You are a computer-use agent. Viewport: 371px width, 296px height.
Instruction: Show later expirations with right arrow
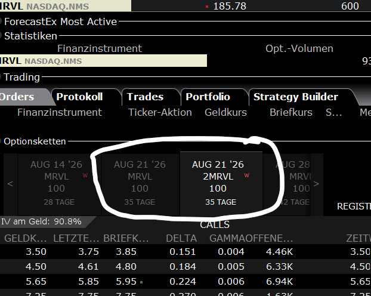pyautogui.click(x=316, y=184)
